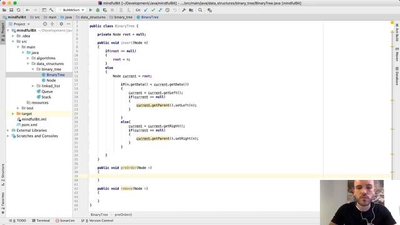This screenshot has height=225, width=400.
Task: Click the preOrder() editor breadcrumb
Action: click(124, 214)
